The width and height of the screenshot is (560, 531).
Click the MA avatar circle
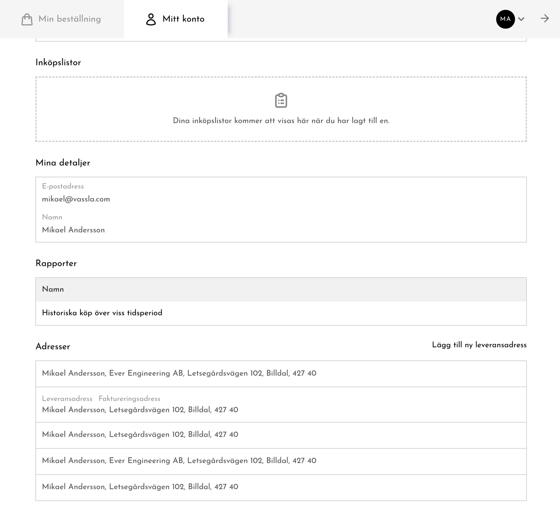[505, 19]
